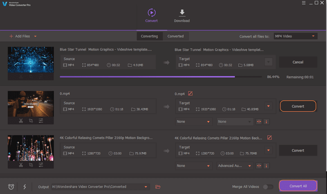Open the output folder icon

(x=158, y=187)
